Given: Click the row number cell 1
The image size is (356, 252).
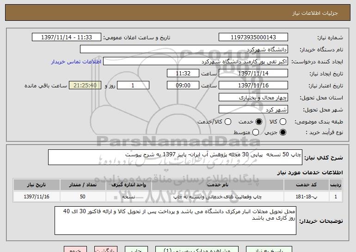Looking at the screenshot, I should pos(336,197).
